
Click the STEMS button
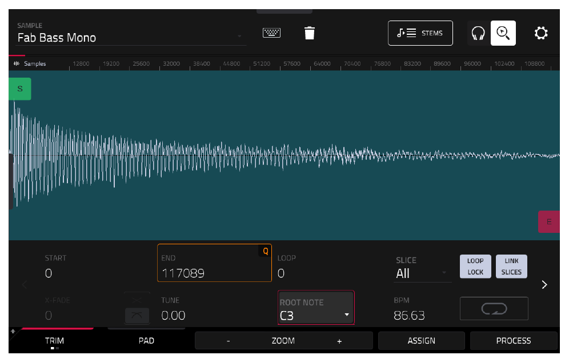tap(420, 33)
